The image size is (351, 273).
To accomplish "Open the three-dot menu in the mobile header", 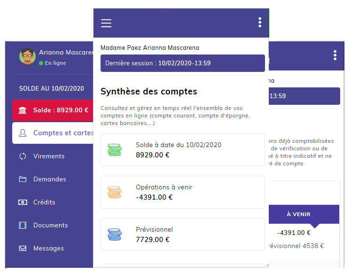I will coord(260,23).
